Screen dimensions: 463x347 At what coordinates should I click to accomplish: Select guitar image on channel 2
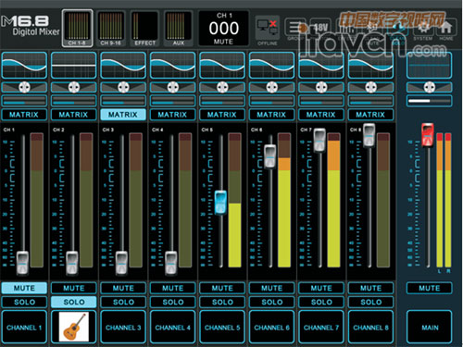[x=74, y=327]
